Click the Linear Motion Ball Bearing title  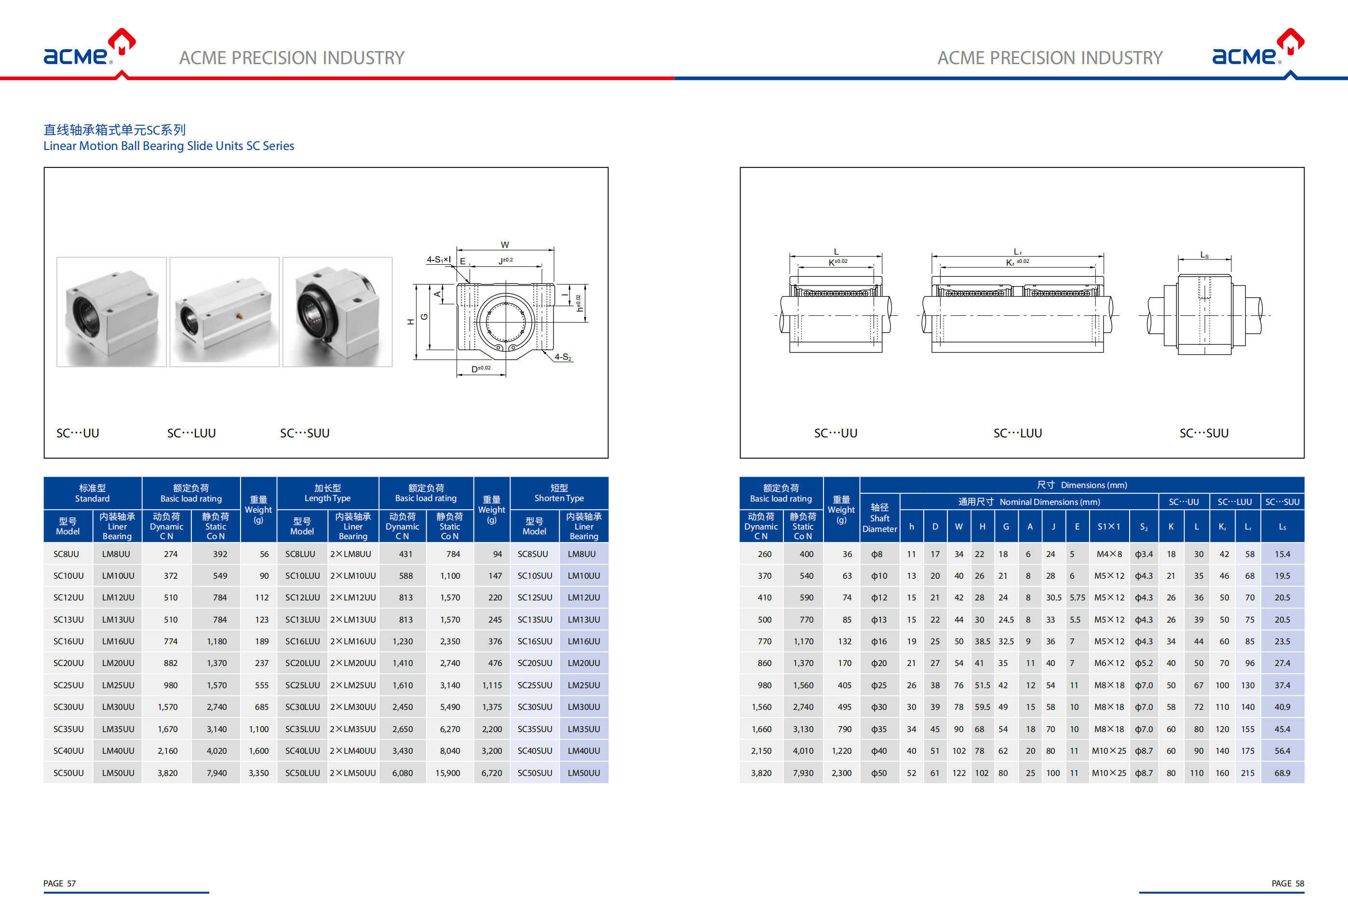tap(168, 146)
